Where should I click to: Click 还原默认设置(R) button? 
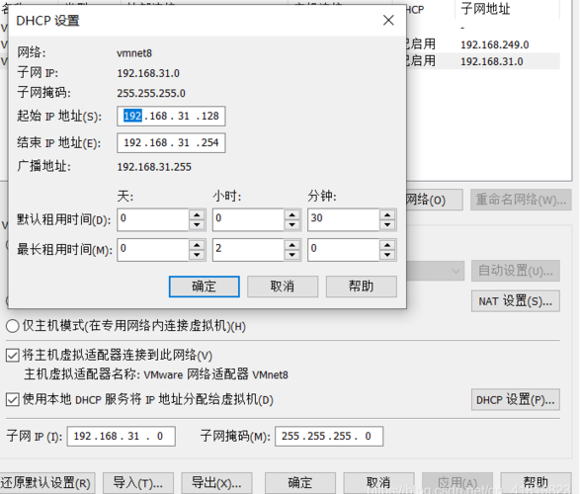point(47,483)
